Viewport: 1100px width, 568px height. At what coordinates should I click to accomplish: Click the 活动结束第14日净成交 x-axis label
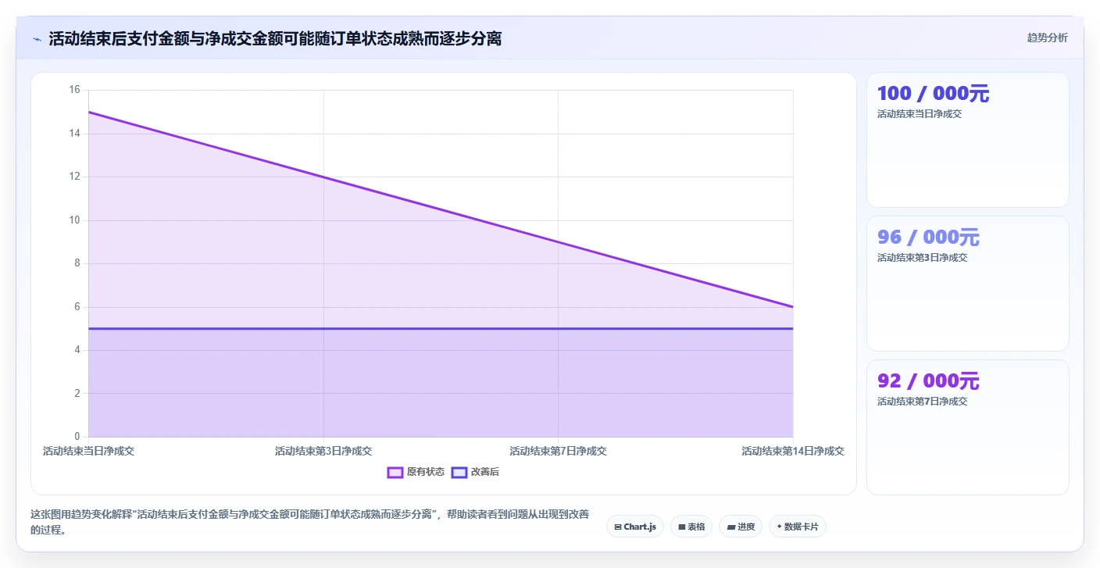click(x=793, y=451)
